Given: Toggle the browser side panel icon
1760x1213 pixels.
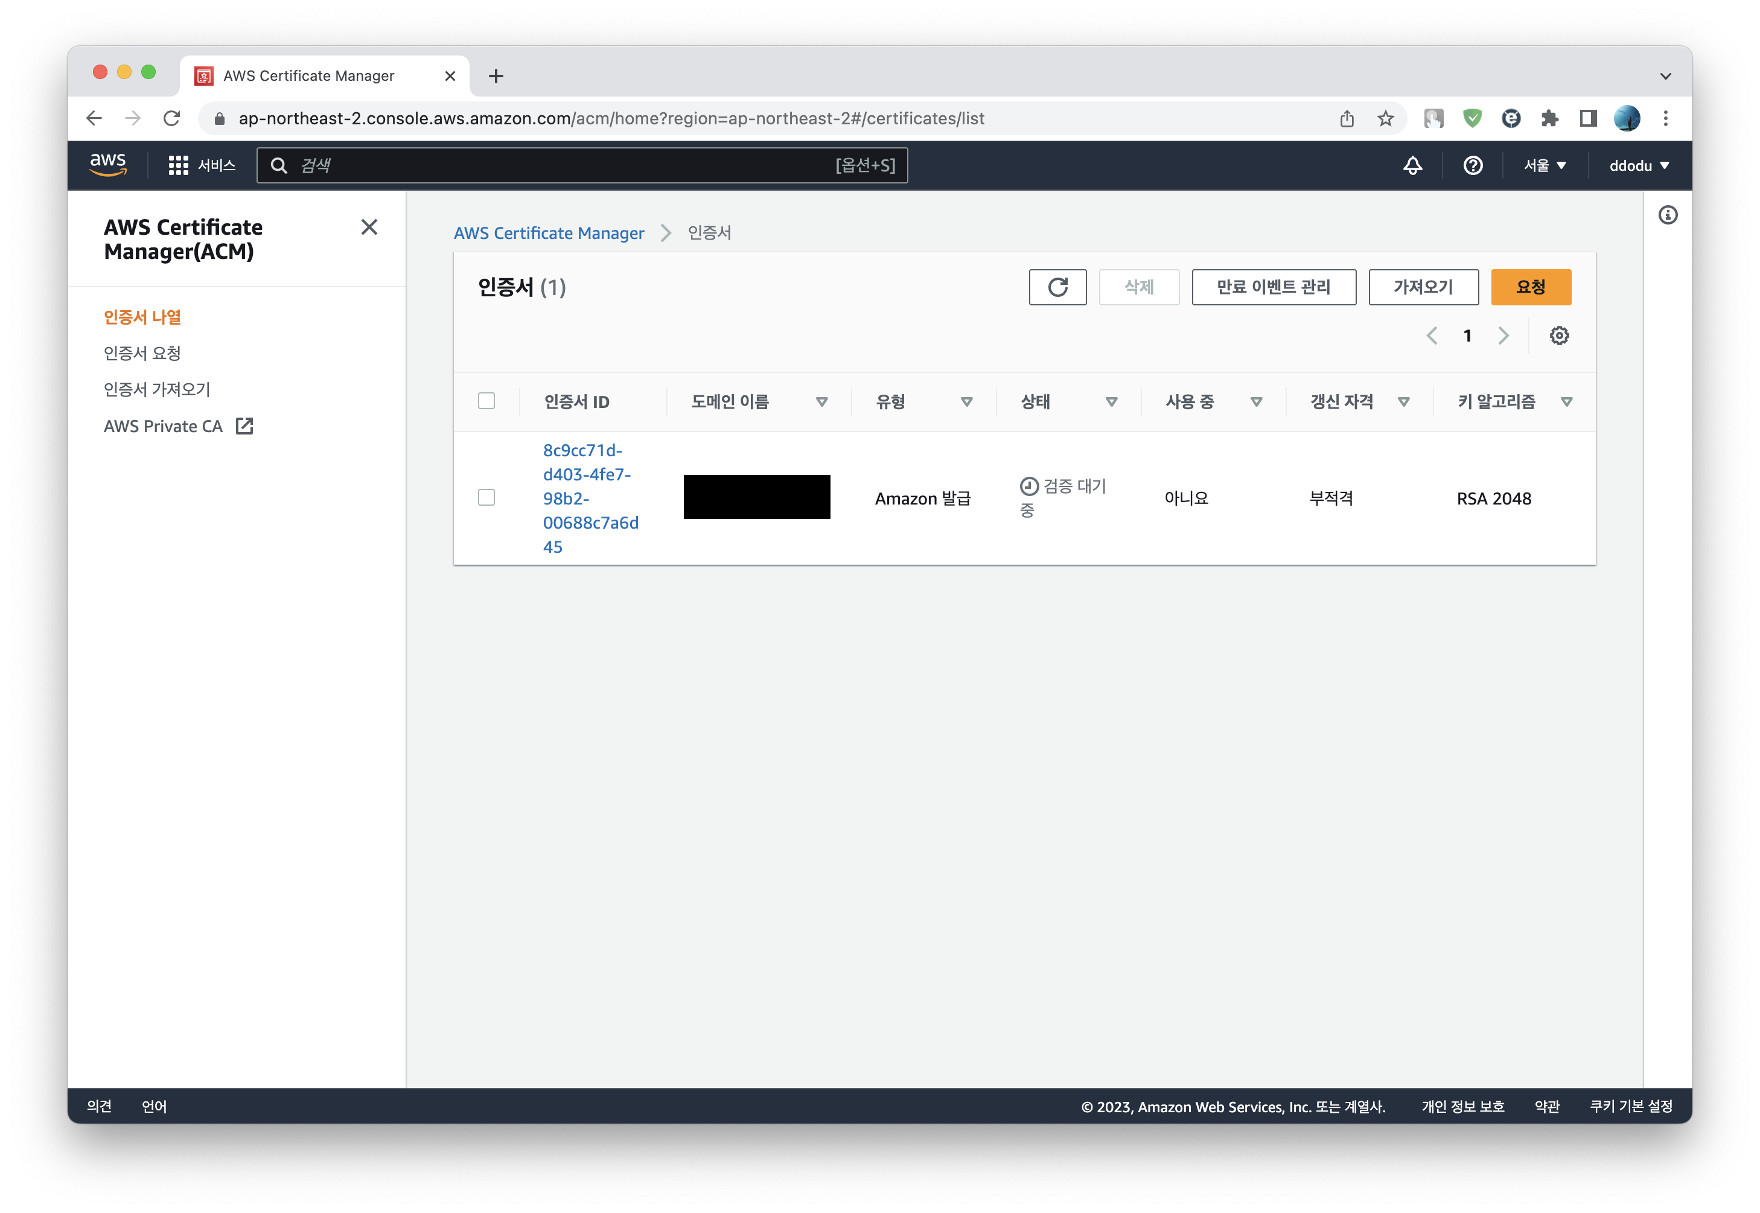Looking at the screenshot, I should pos(1587,118).
